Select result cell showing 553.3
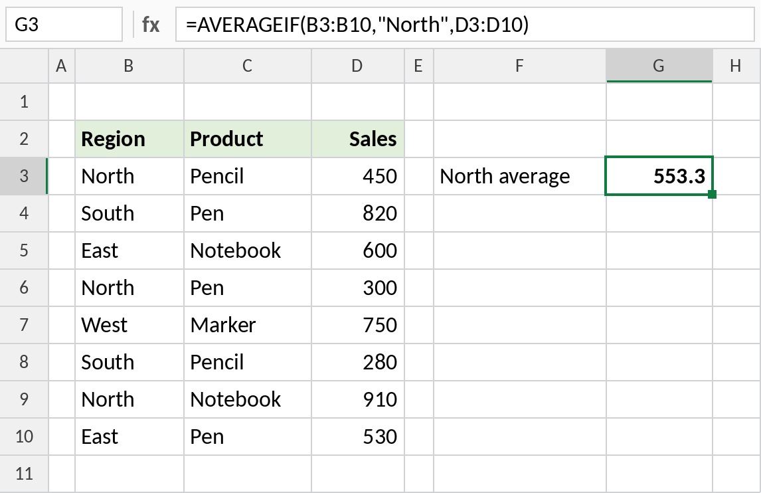 pyautogui.click(x=659, y=176)
